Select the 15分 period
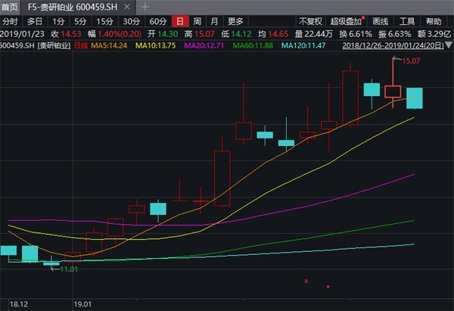 (x=104, y=21)
